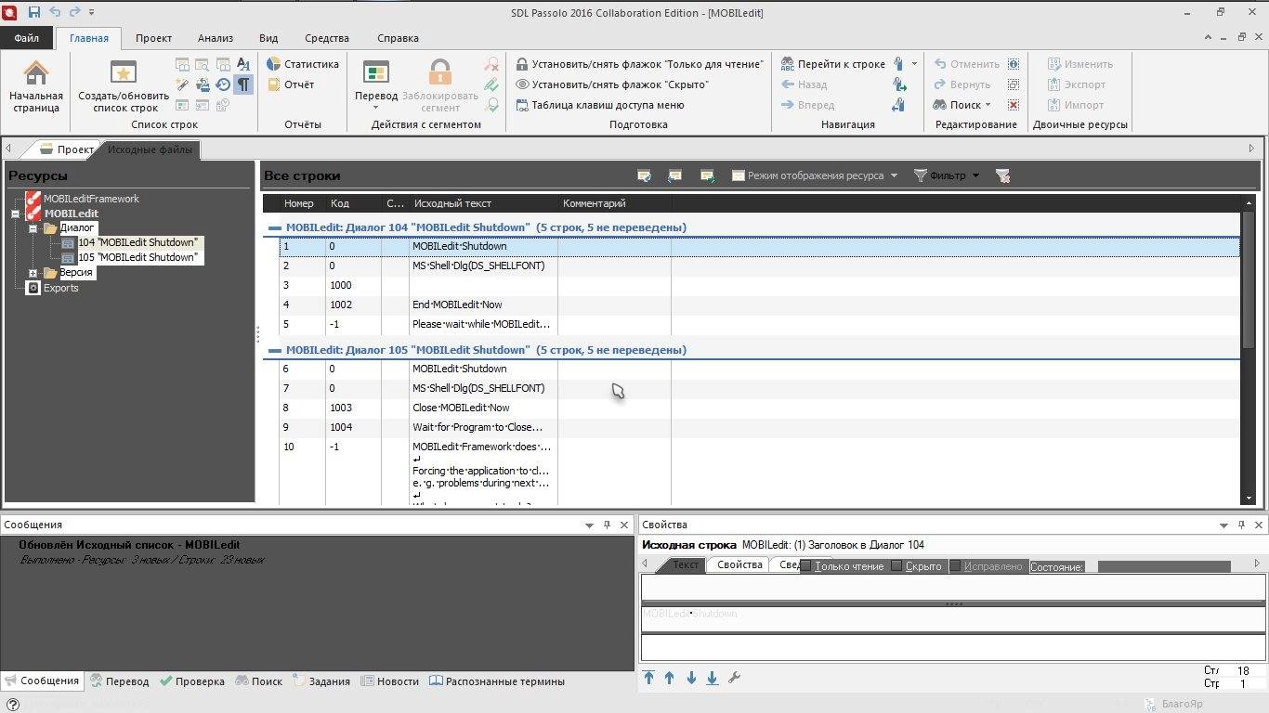Click next-bookmark icon with green arrow
Viewport: 1269px width, 713px height.
898,84
